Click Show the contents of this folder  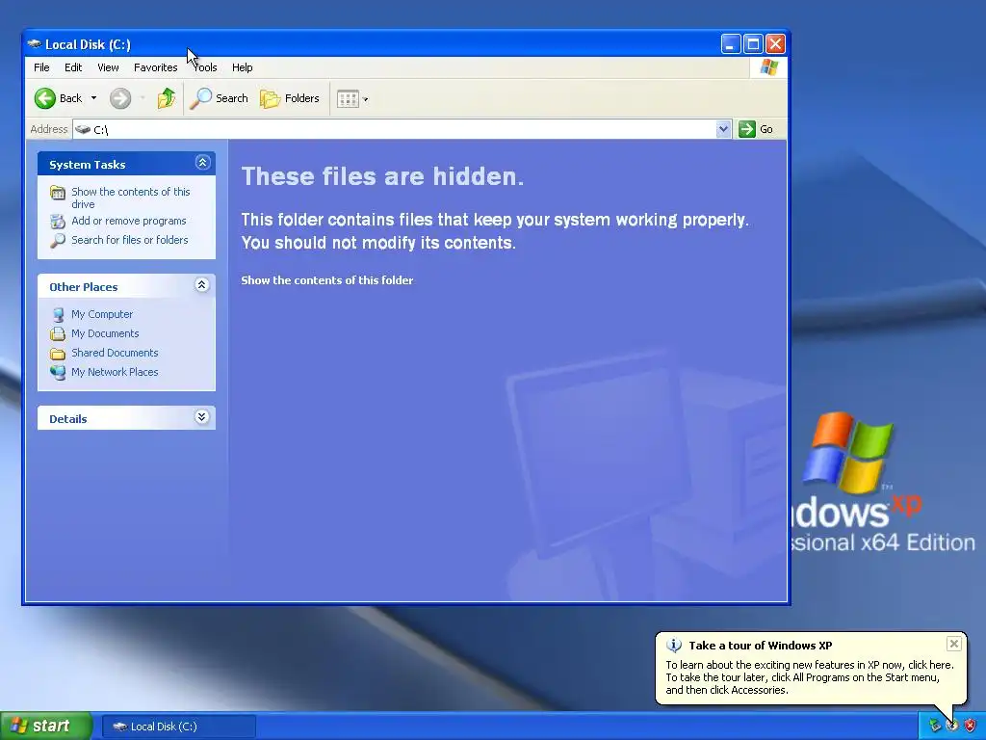[x=327, y=280]
